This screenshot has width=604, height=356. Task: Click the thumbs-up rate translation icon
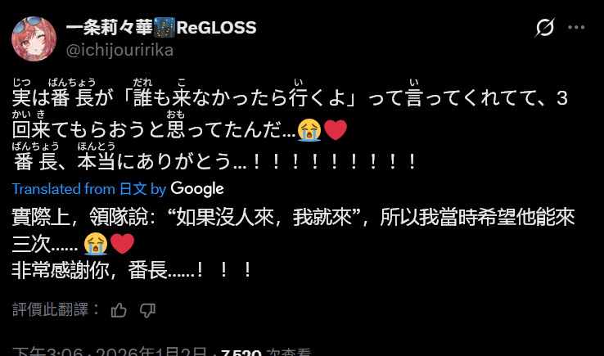pos(119,310)
